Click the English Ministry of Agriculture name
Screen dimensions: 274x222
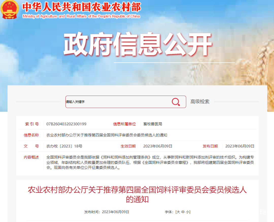tap(81, 16)
